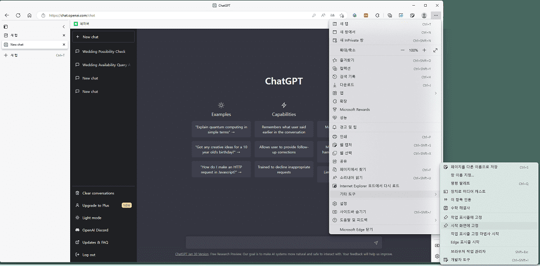Choose Microsoft Edge 닫기 in the menu
The width and height of the screenshot is (540, 266).
point(385,230)
